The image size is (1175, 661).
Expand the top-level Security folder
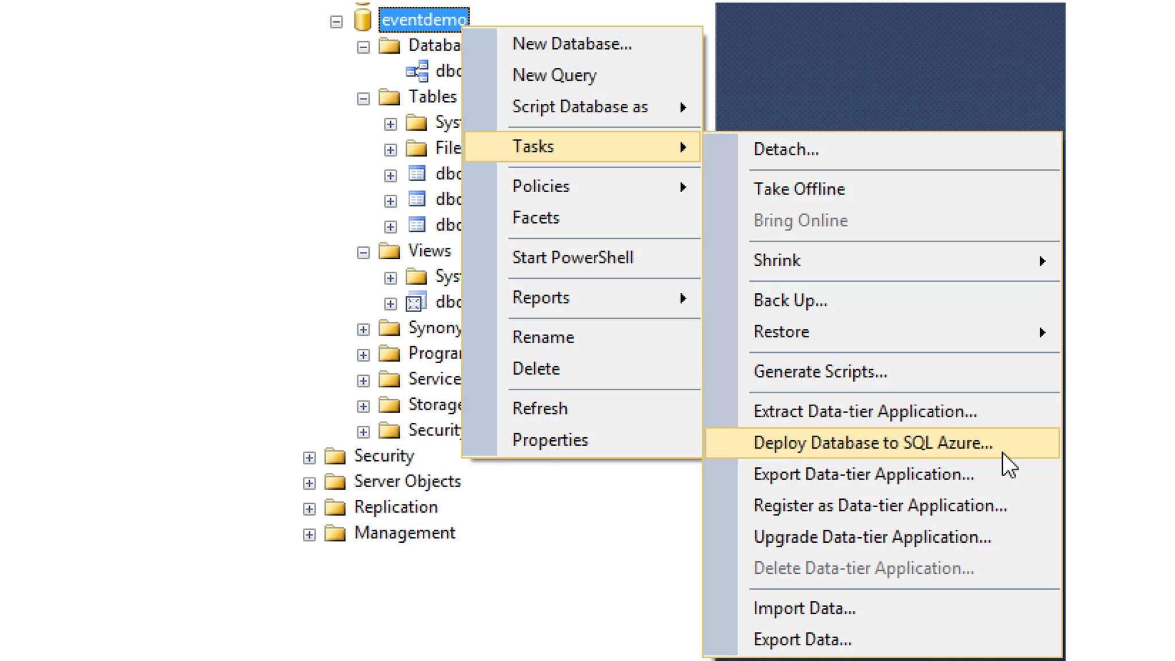pos(309,457)
